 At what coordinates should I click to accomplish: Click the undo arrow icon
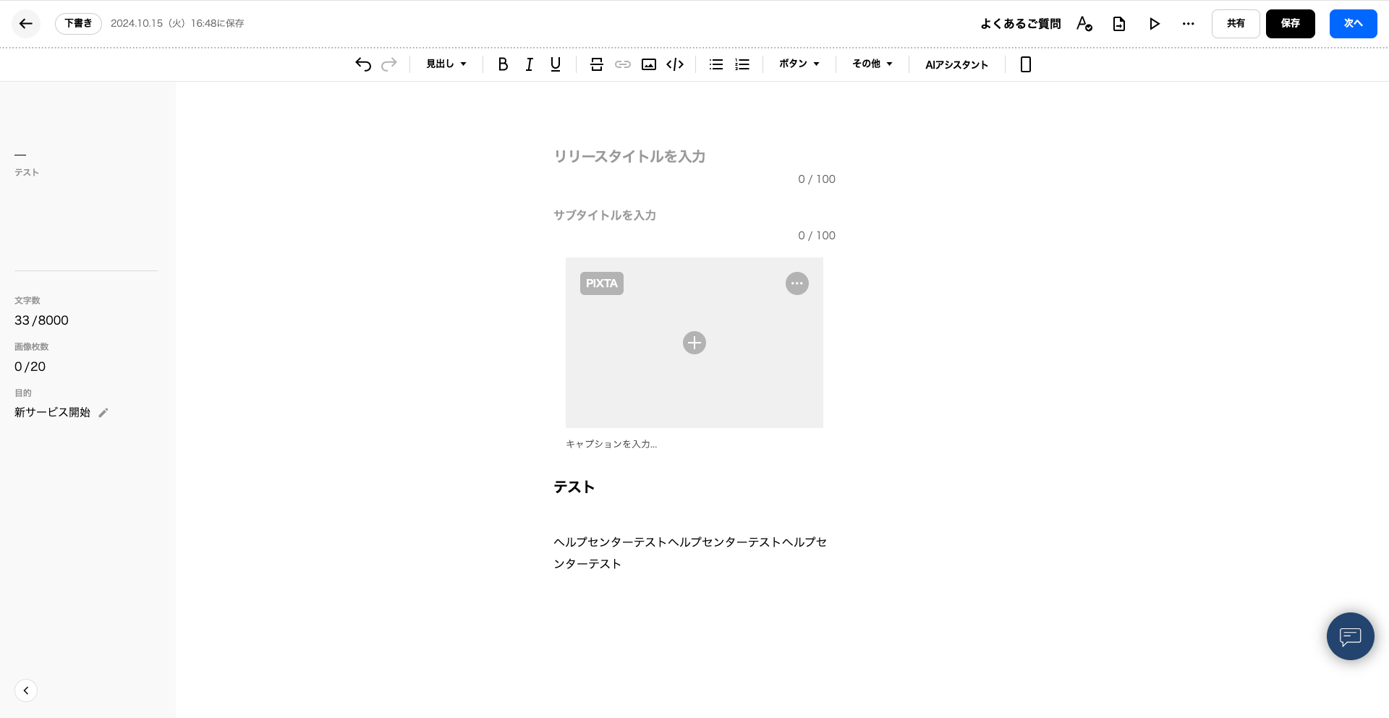click(x=363, y=64)
